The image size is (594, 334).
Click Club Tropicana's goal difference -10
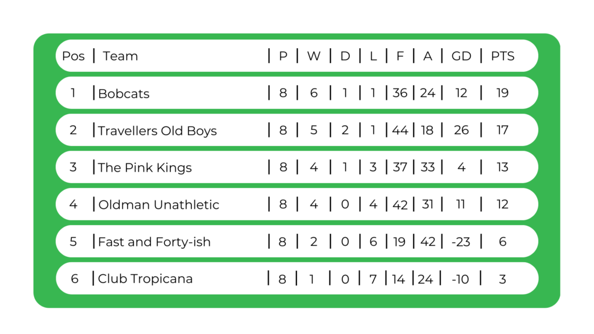pos(460,279)
